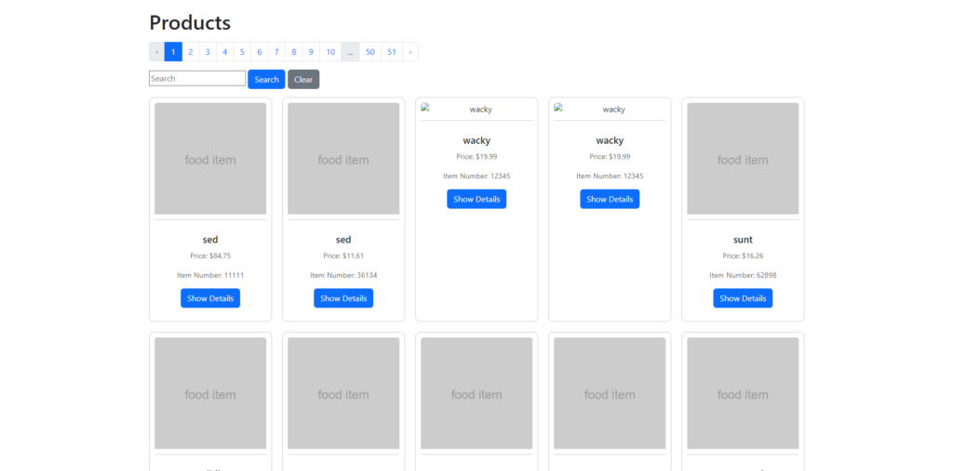Show Details for sed priced $11.61
This screenshot has width=953, height=471.
(x=343, y=298)
